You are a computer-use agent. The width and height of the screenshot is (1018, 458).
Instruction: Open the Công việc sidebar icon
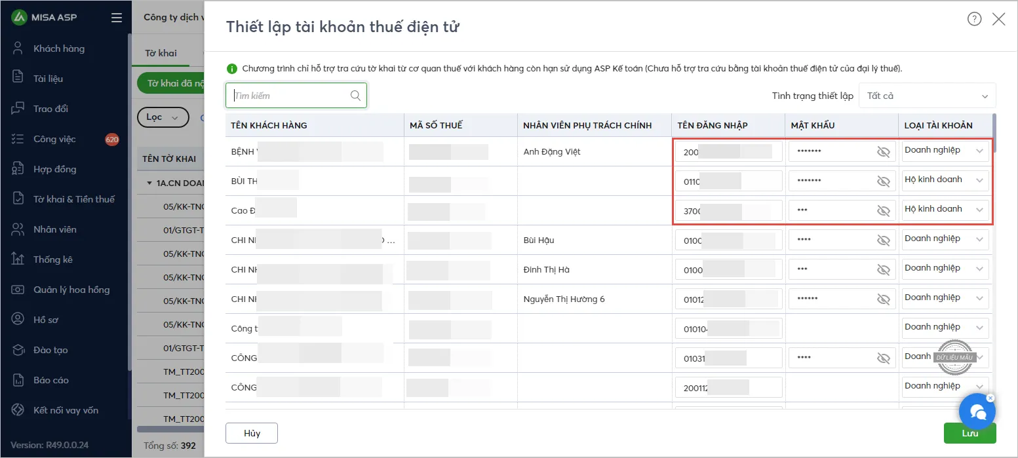point(18,139)
